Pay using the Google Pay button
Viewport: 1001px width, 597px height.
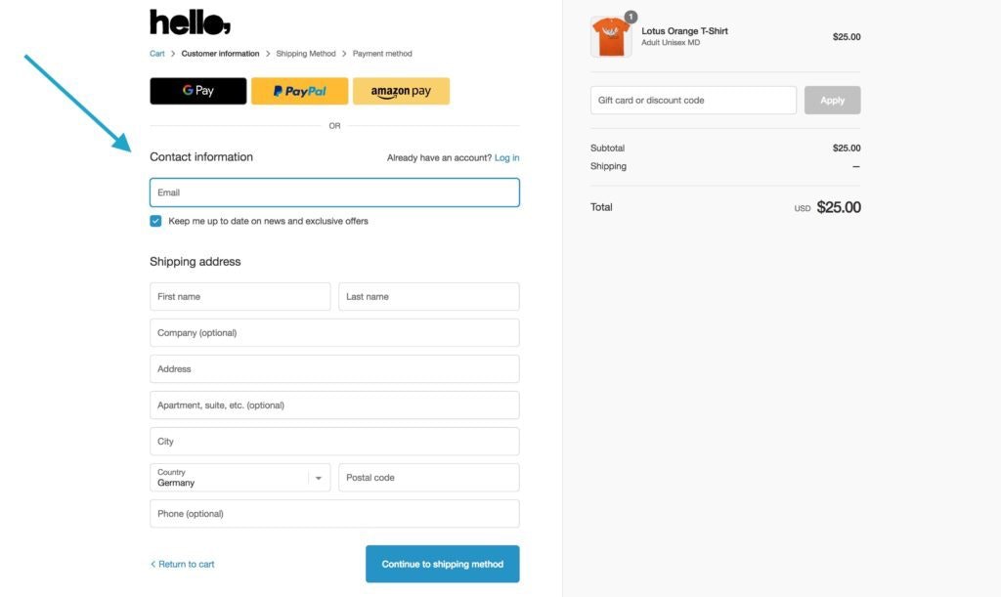[197, 90]
